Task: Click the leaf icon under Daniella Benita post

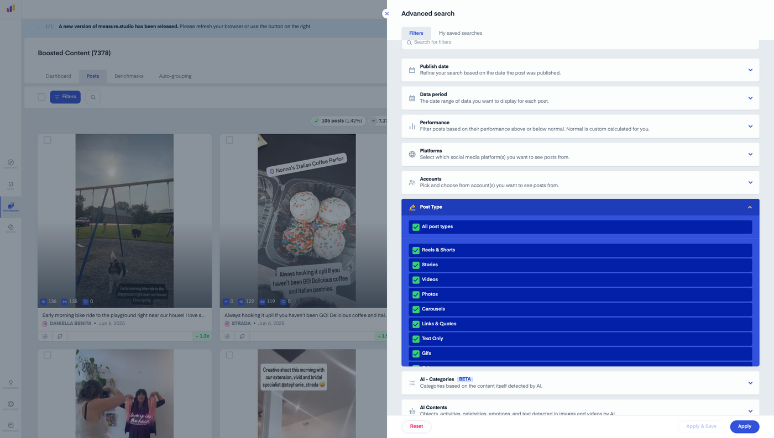Action: point(60,336)
